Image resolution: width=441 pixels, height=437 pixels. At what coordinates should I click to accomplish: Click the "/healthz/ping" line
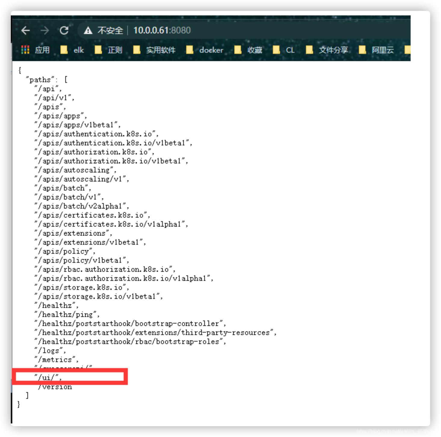tap(67, 315)
